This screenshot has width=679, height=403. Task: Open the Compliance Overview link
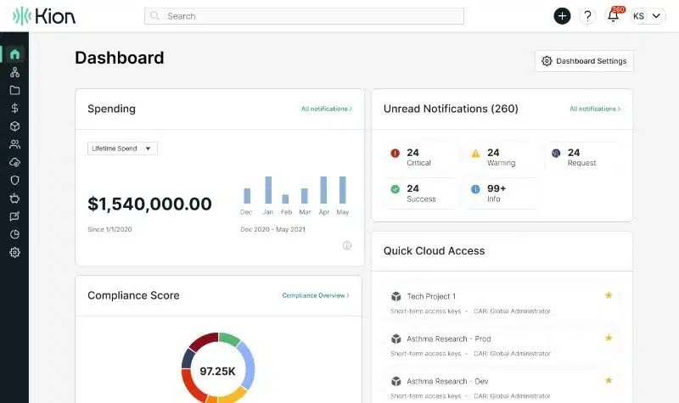[316, 295]
